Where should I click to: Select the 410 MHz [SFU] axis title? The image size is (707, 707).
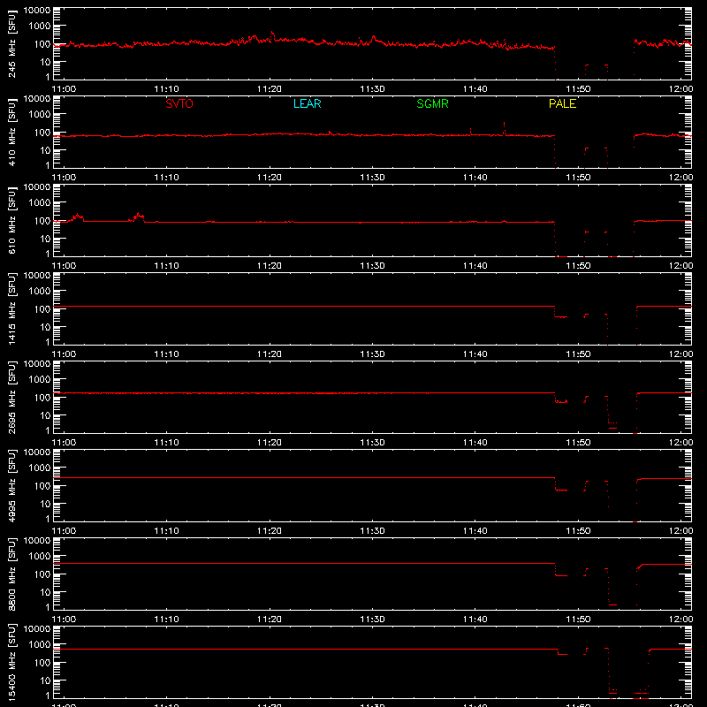[x=11, y=132]
